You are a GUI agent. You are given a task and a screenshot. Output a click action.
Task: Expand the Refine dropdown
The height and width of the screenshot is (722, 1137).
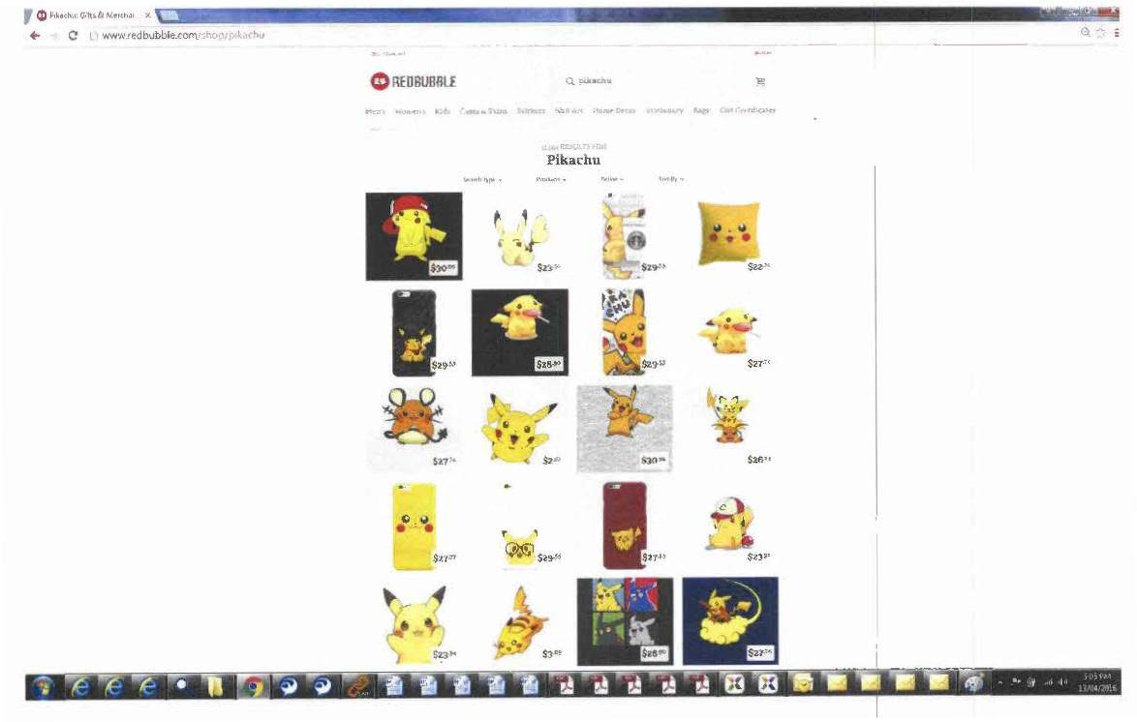point(611,179)
